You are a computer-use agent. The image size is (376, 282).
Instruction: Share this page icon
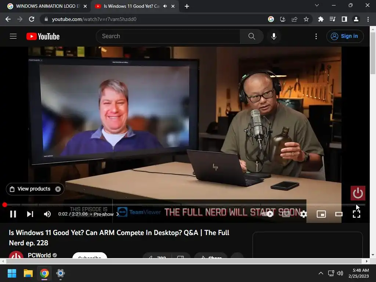coord(294,19)
